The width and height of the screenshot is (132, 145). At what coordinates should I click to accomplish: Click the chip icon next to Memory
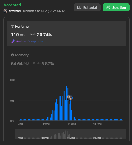(x=13, y=55)
